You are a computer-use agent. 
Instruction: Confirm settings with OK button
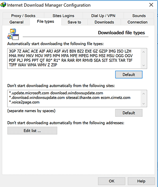[111, 181]
